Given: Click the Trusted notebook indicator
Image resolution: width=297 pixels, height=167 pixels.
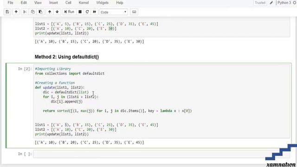Looking at the screenshot, I should tap(260, 3).
